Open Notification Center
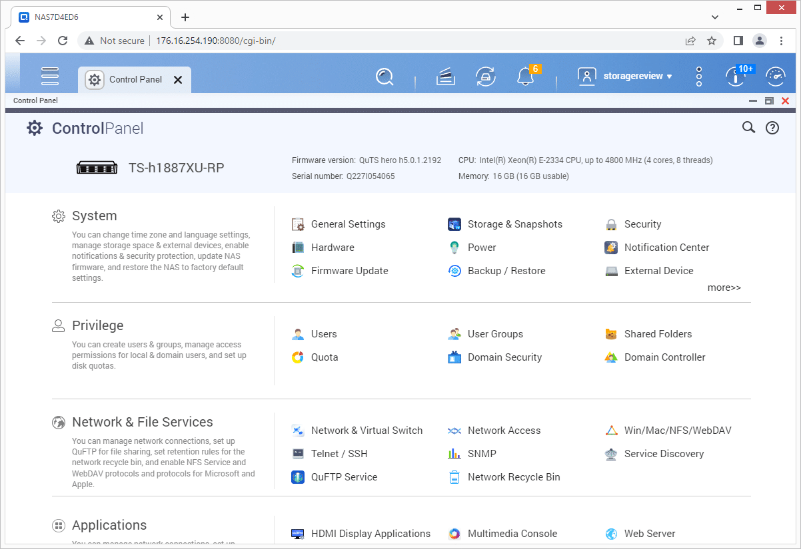The image size is (801, 549). click(x=657, y=248)
